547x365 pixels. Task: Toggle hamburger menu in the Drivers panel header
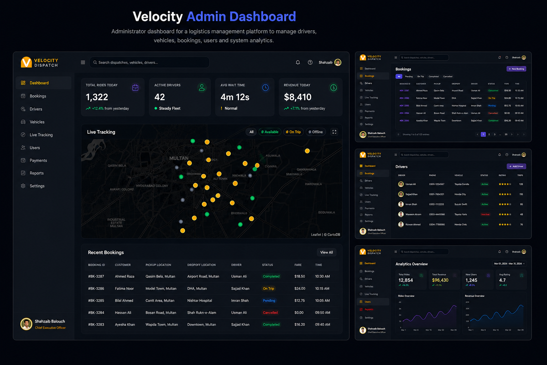tap(396, 155)
